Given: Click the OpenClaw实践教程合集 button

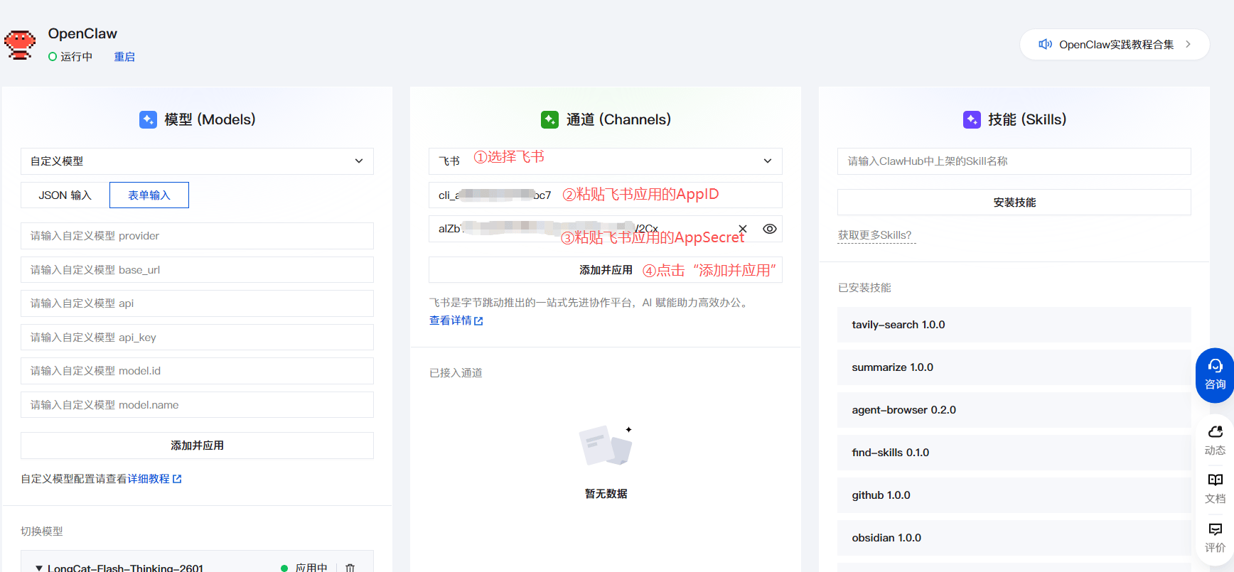Looking at the screenshot, I should pyautogui.click(x=1115, y=44).
